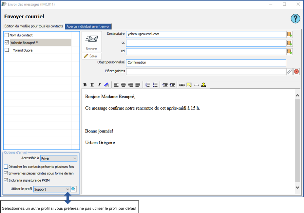Click inside the Objet personnalisé field
Image resolution: width=304 pixels, height=213 pixels.
[x=206, y=62]
